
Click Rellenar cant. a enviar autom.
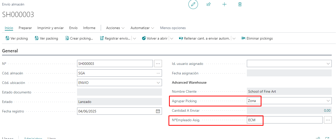pos(204,38)
